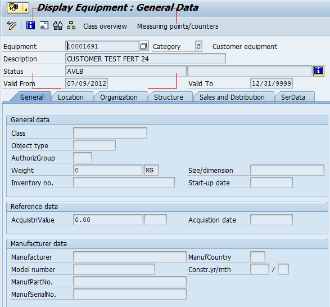Click the Manufacturer input field
Viewport: 330px width, 307px height.
pos(130,257)
